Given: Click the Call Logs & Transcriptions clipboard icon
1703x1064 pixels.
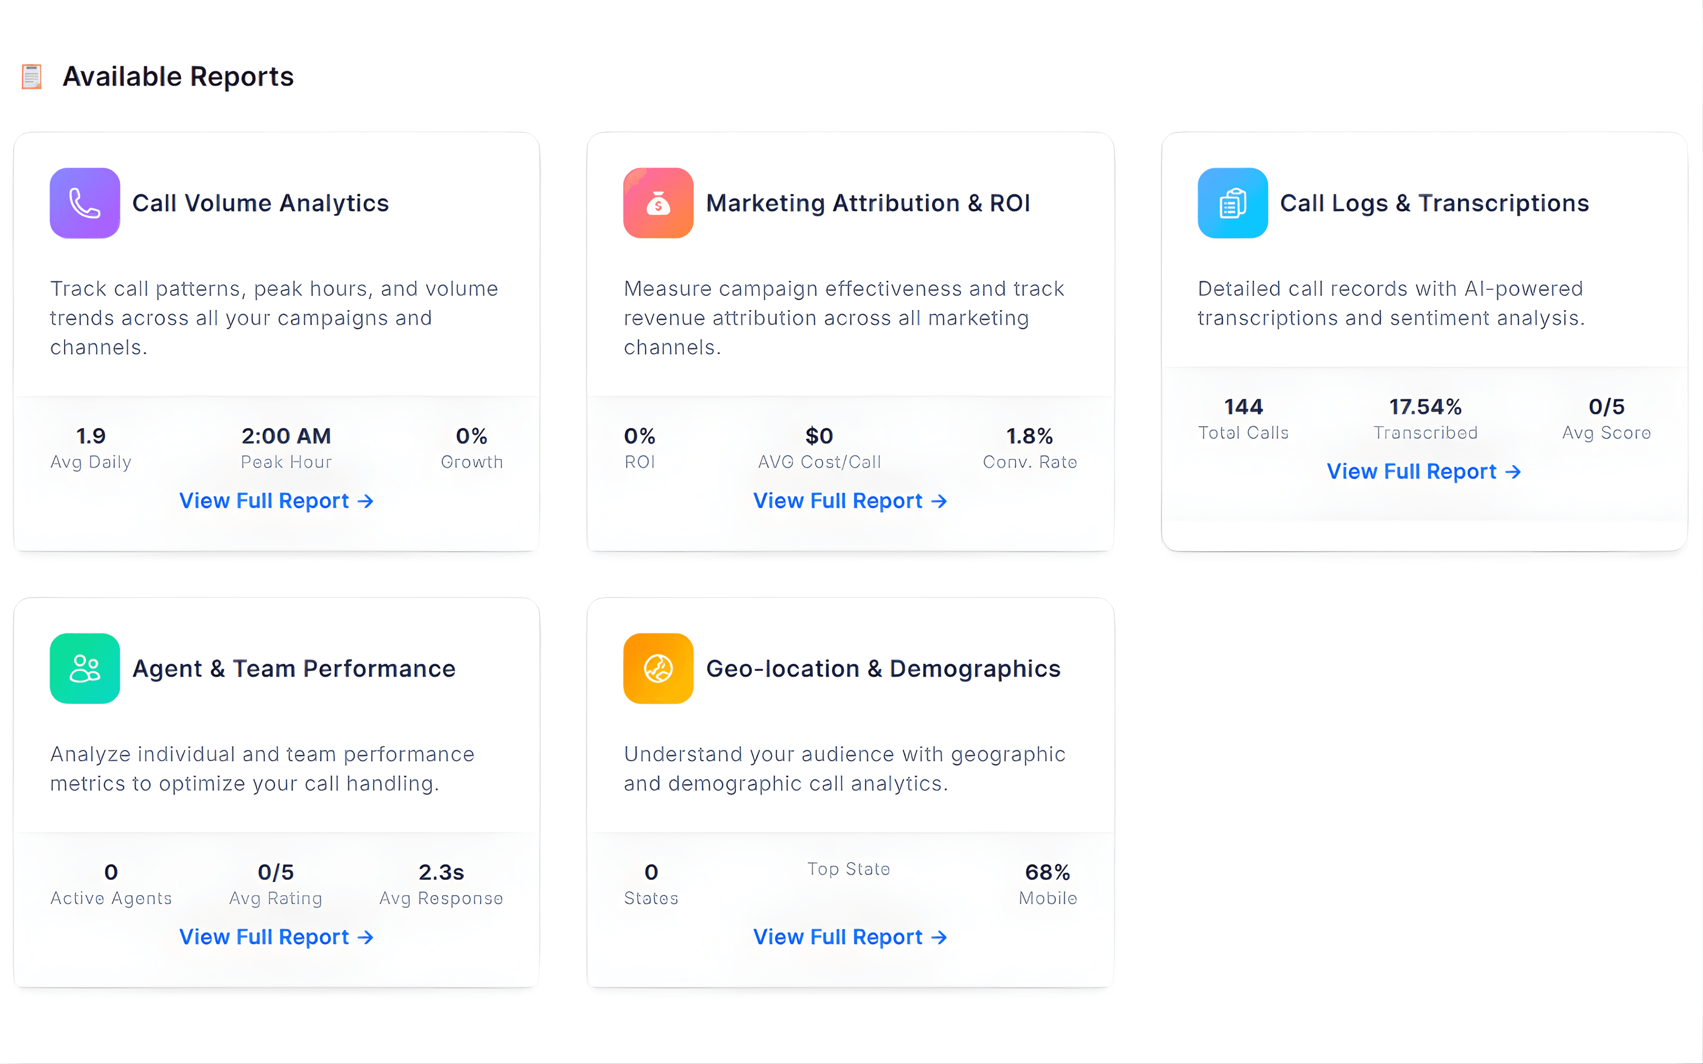Looking at the screenshot, I should [x=1232, y=203].
